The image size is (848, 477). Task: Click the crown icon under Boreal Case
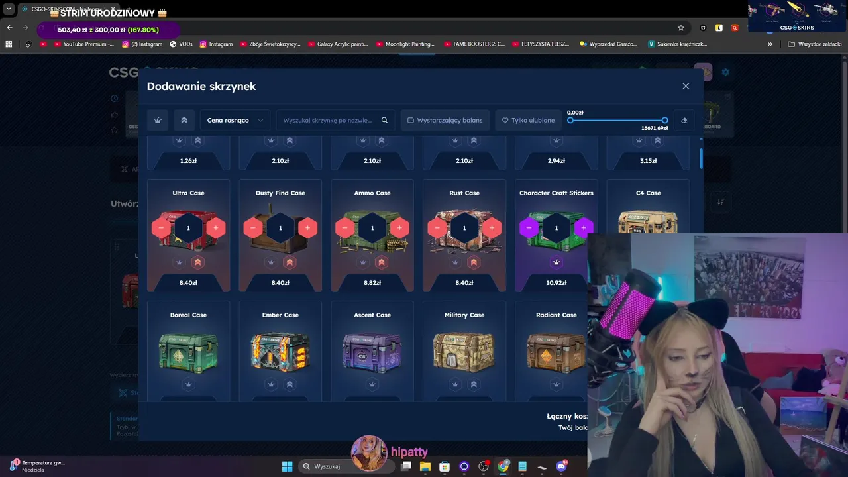pyautogui.click(x=188, y=384)
